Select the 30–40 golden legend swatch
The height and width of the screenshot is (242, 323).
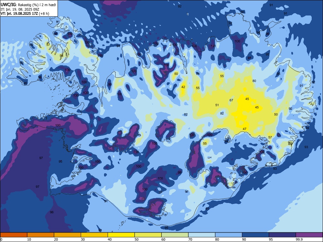(94, 235)
